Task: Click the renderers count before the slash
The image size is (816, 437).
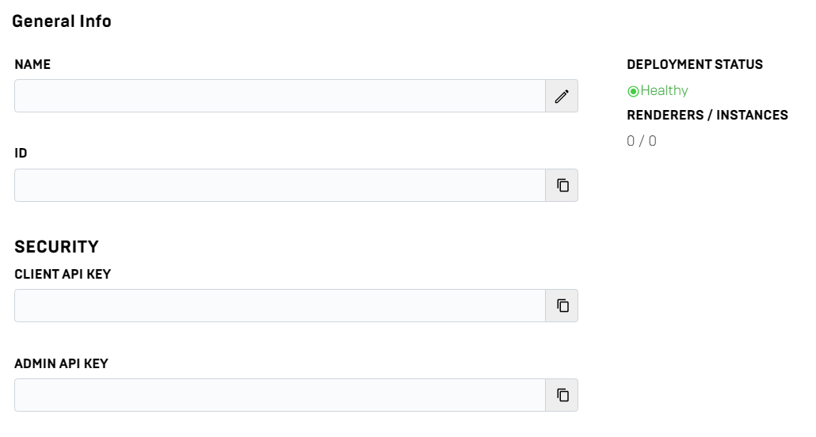Action: pos(631,142)
